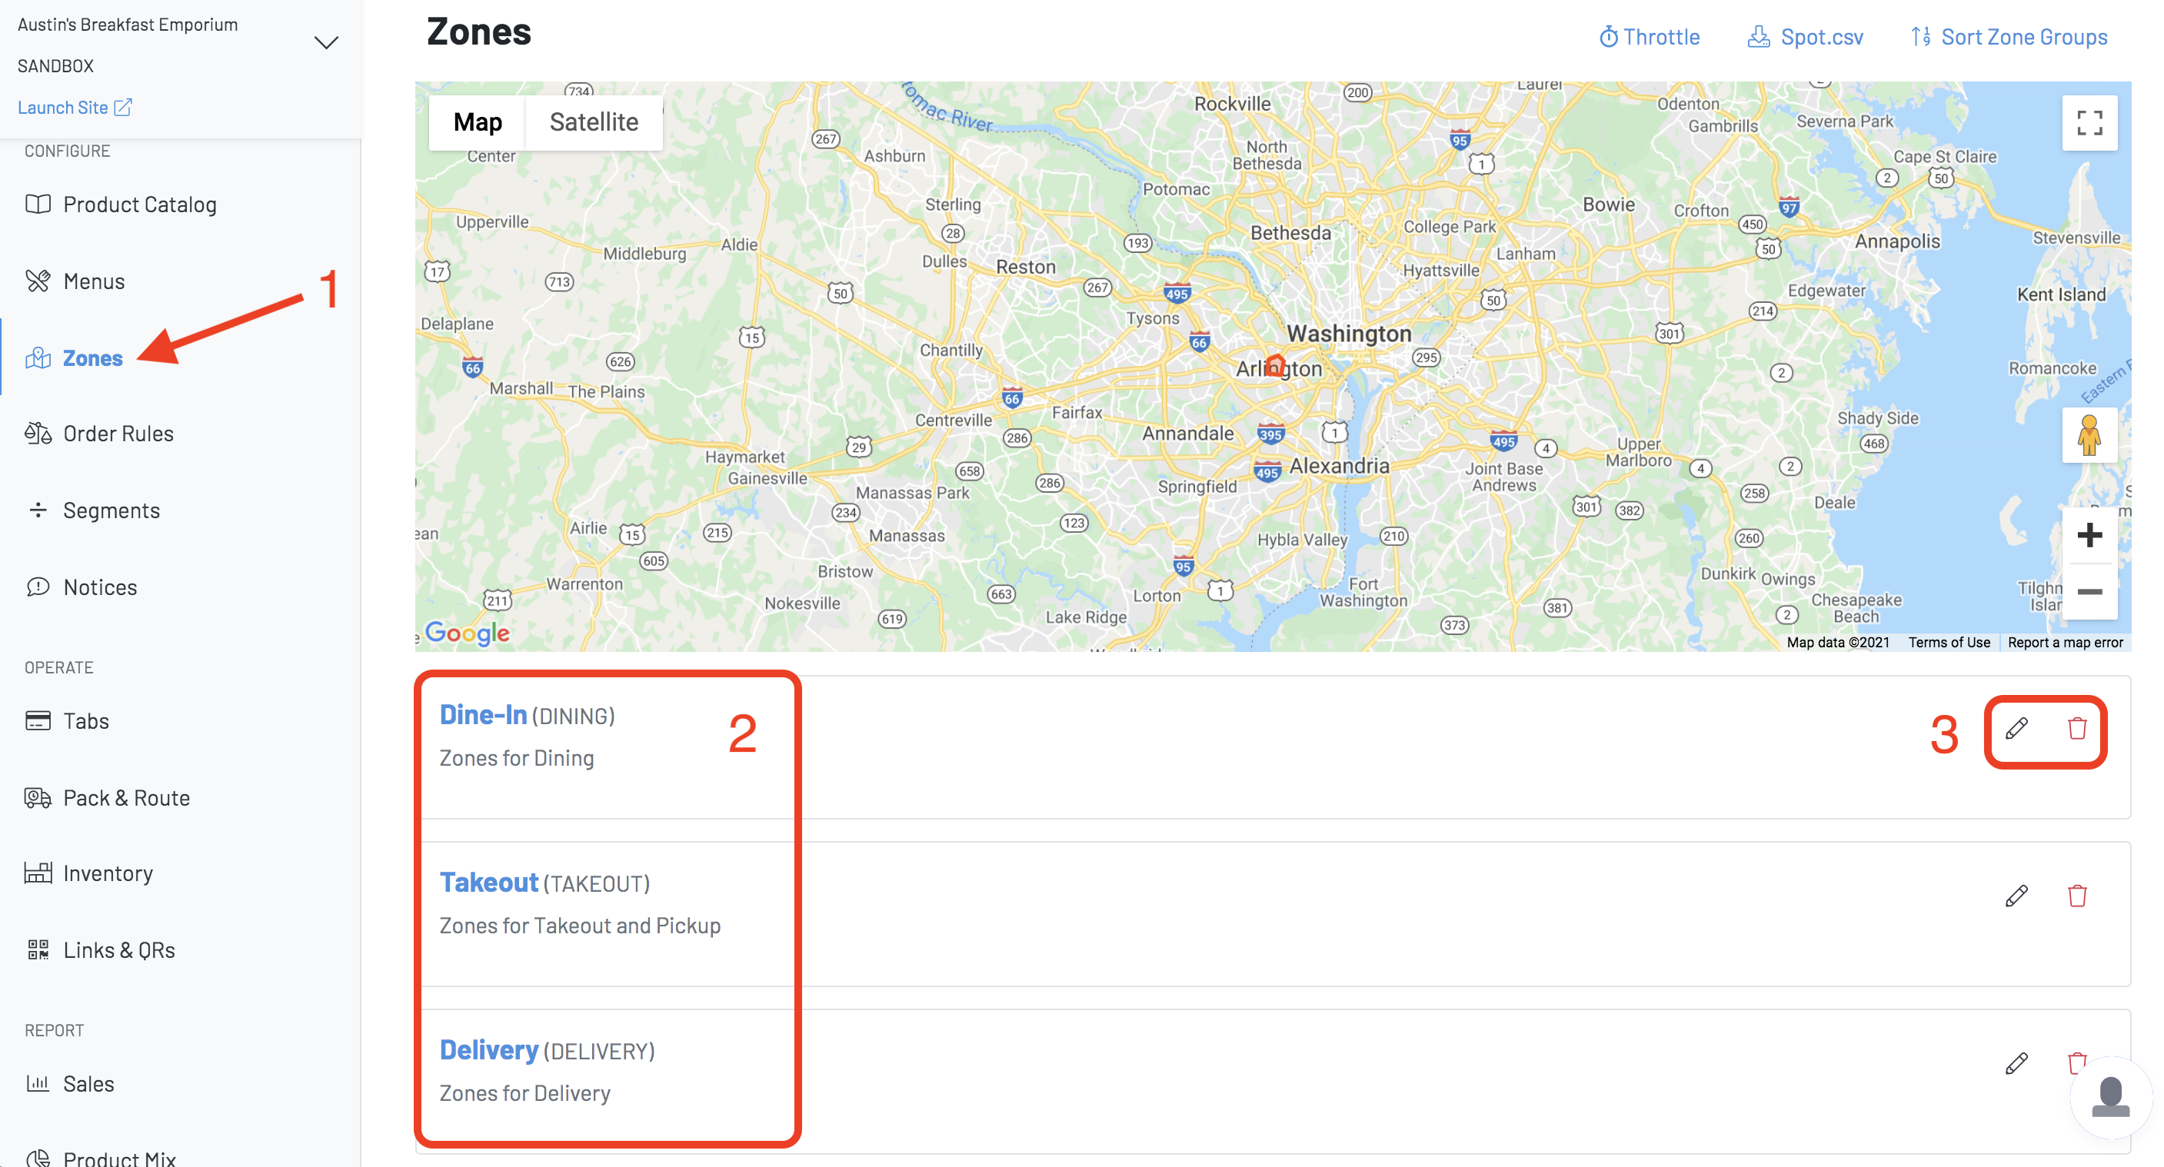Select the Map view type
The width and height of the screenshot is (2164, 1167).
tap(477, 122)
